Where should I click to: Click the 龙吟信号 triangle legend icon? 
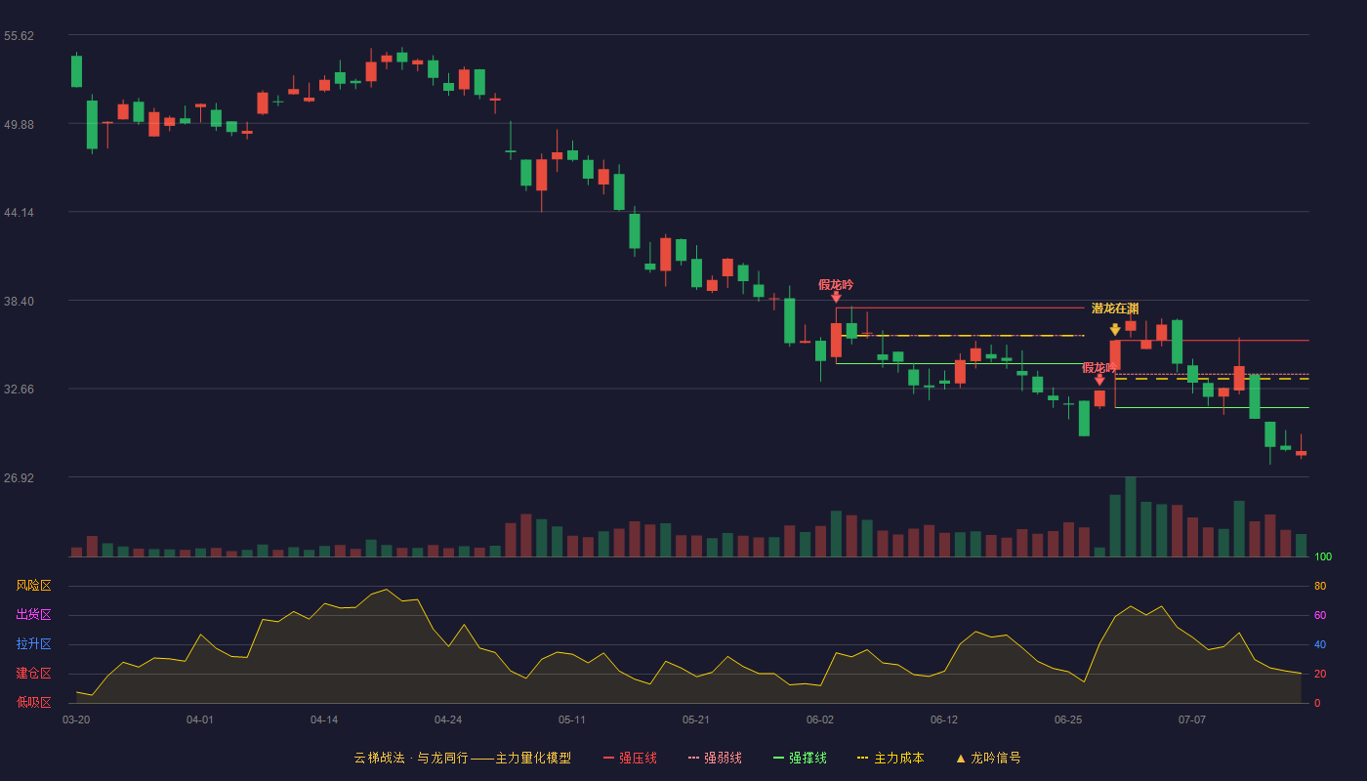tap(961, 758)
